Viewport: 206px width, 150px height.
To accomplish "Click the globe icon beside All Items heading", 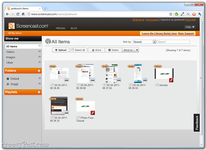I will pyautogui.click(x=48, y=41).
